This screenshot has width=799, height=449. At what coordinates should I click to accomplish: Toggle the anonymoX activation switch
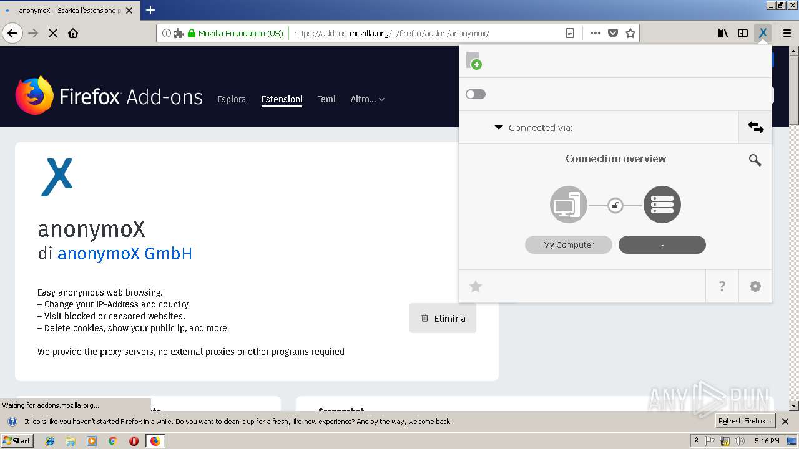[x=476, y=94]
